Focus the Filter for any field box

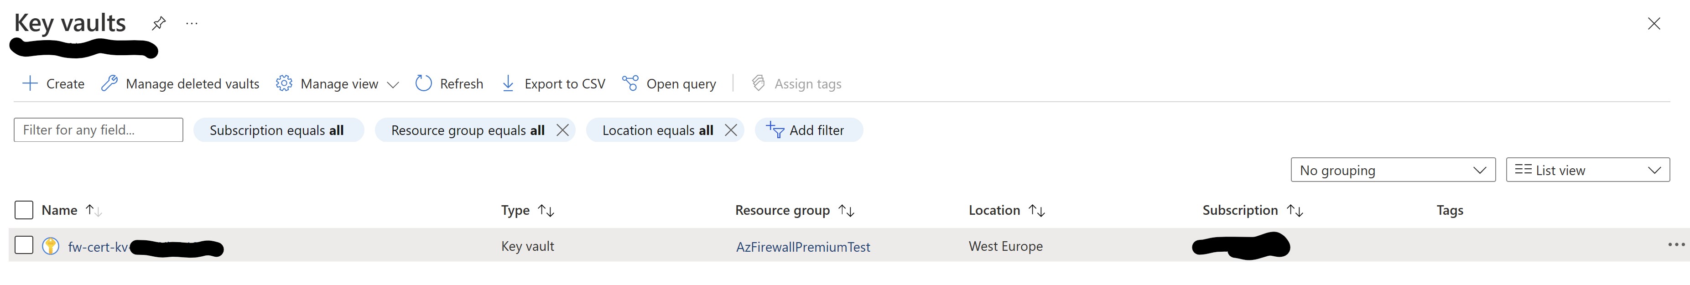click(x=99, y=130)
